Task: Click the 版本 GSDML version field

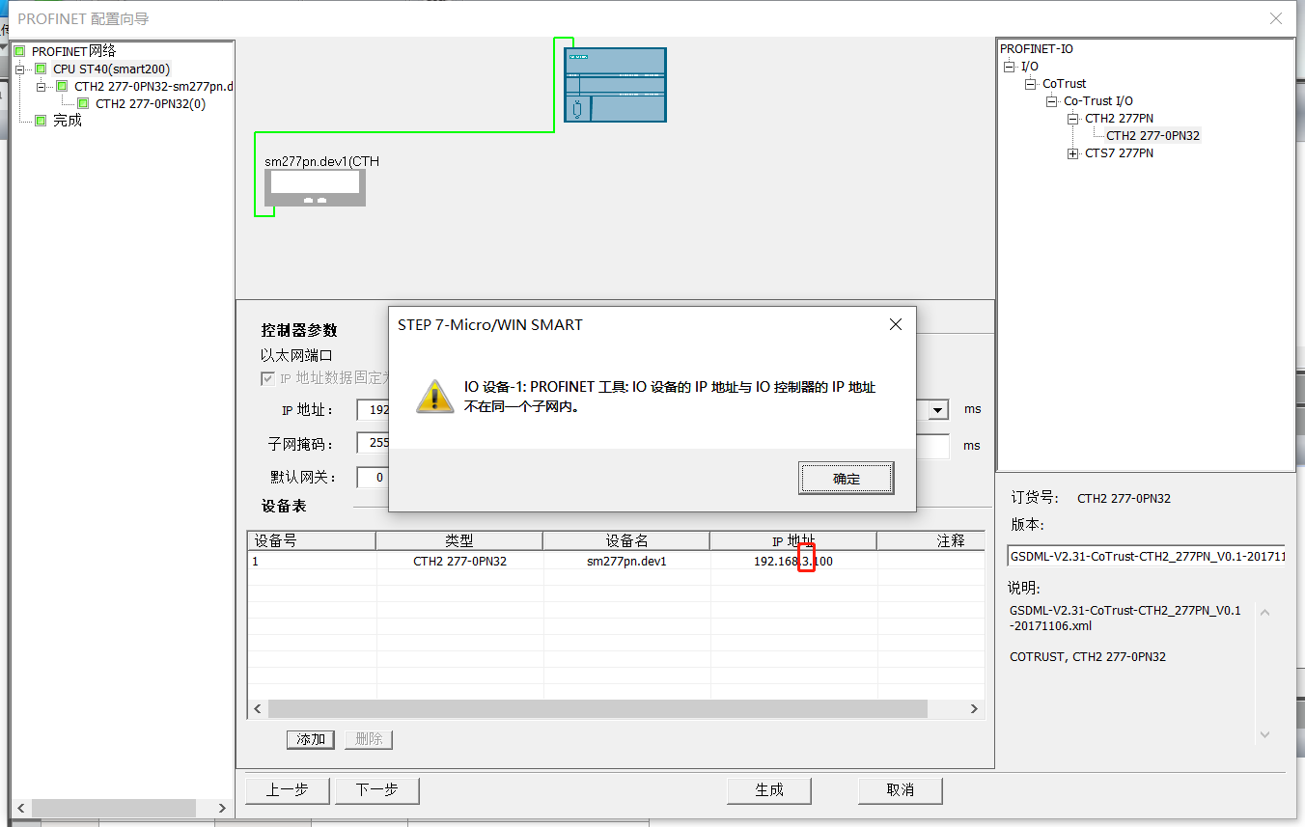Action: click(1146, 557)
